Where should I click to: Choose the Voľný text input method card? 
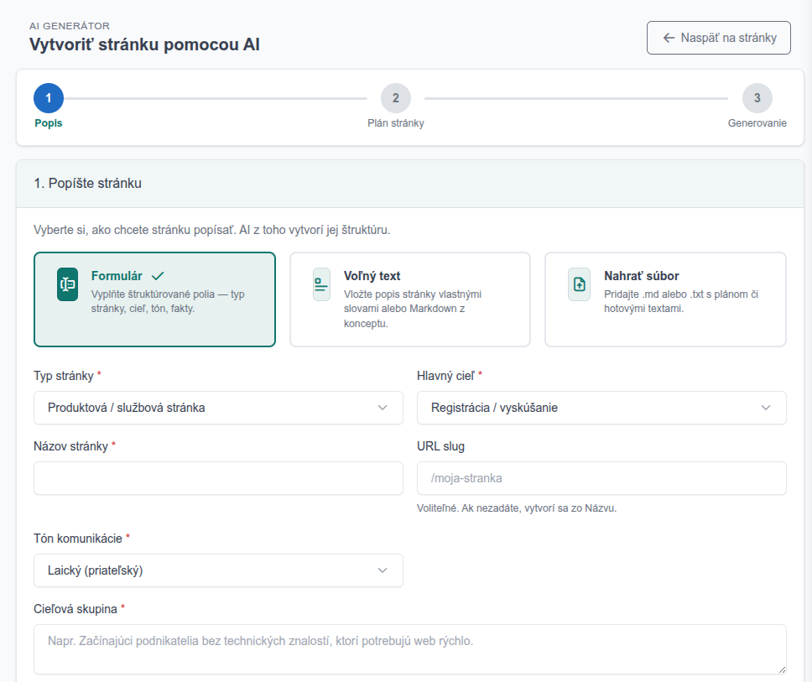(x=409, y=299)
